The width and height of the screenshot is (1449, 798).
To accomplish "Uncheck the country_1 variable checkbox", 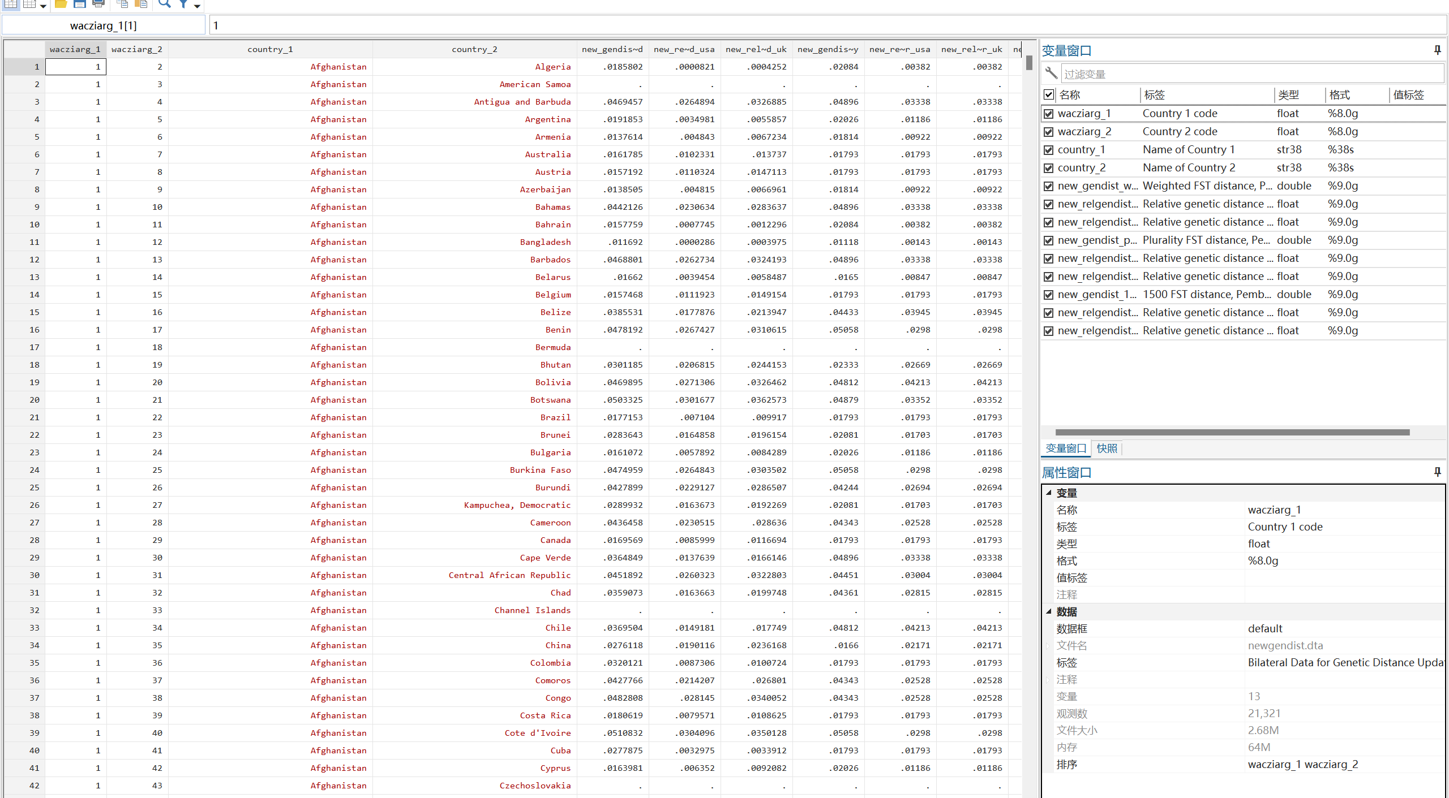I will point(1048,150).
